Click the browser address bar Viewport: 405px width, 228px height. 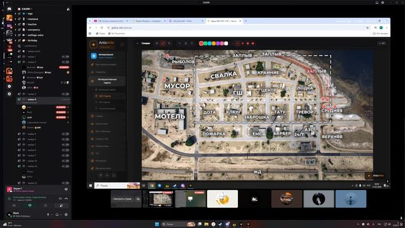238,28
